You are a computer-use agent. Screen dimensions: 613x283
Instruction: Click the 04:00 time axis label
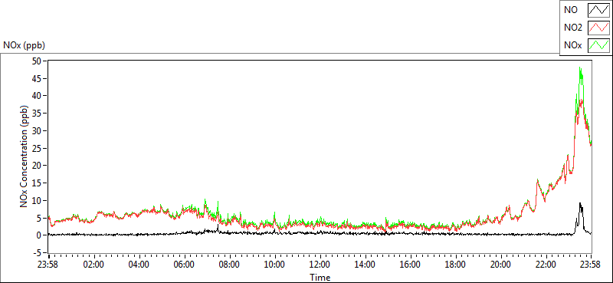(x=139, y=265)
